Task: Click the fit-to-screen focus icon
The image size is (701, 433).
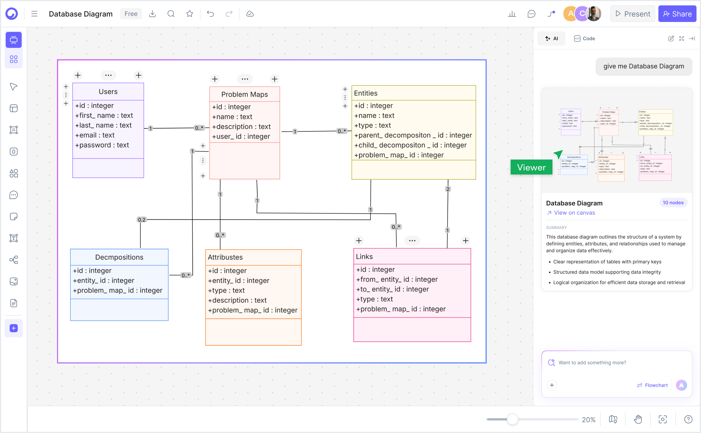Action: click(663, 420)
